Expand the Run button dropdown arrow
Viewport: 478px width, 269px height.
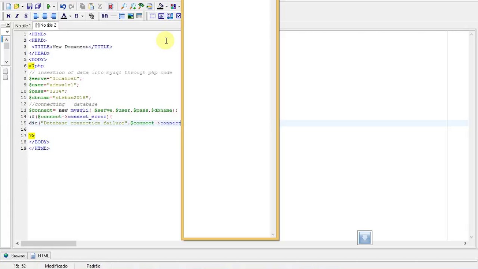tap(54, 6)
